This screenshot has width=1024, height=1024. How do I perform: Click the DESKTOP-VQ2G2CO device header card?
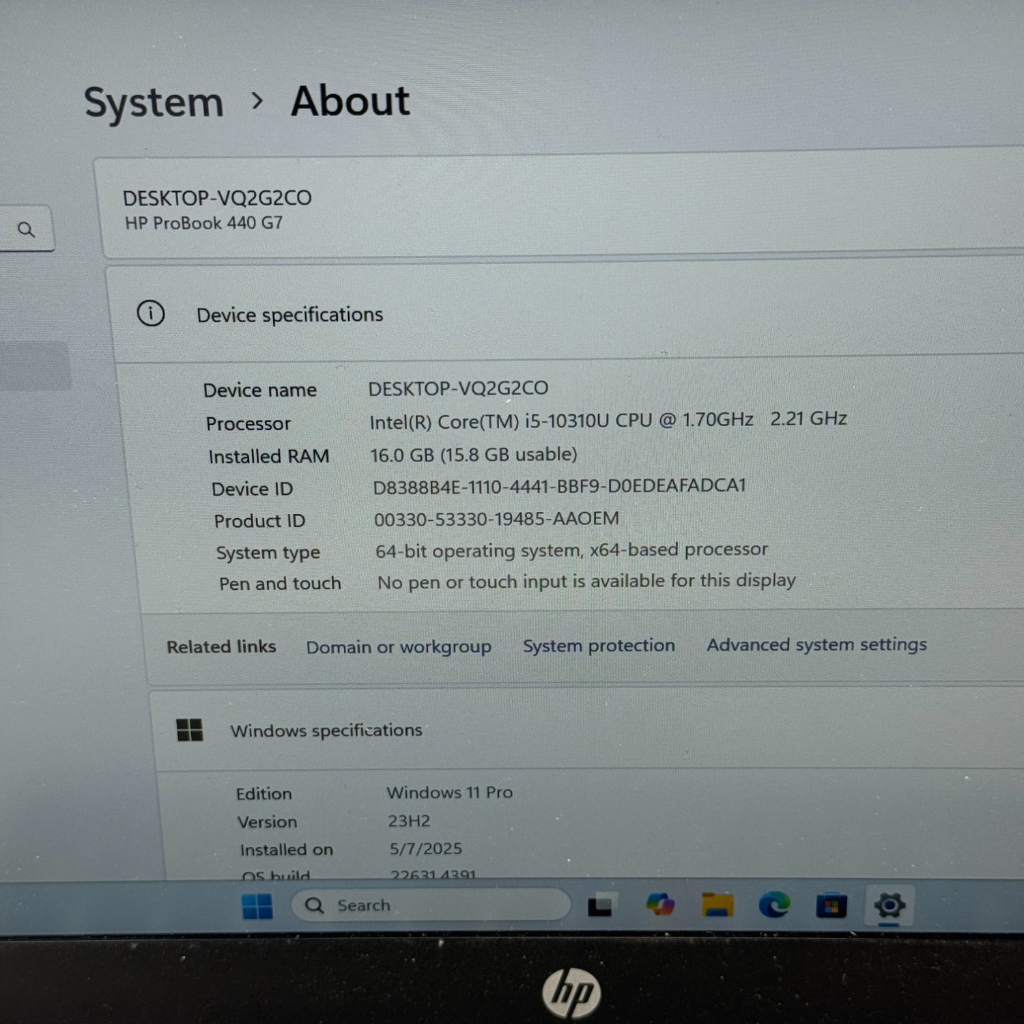[x=561, y=208]
